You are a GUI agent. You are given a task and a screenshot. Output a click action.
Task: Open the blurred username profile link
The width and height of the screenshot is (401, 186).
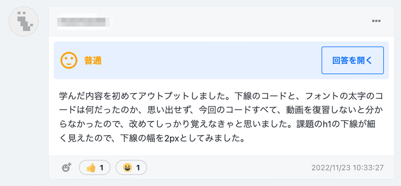(x=82, y=21)
